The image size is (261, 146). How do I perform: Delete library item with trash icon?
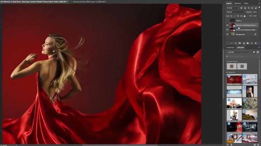pos(258,144)
